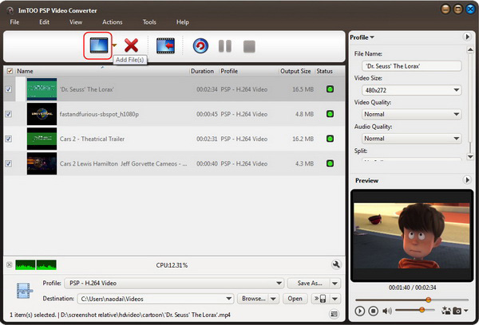Screen dimensions: 479x325
Task: Open the Help menu
Action: 182,22
